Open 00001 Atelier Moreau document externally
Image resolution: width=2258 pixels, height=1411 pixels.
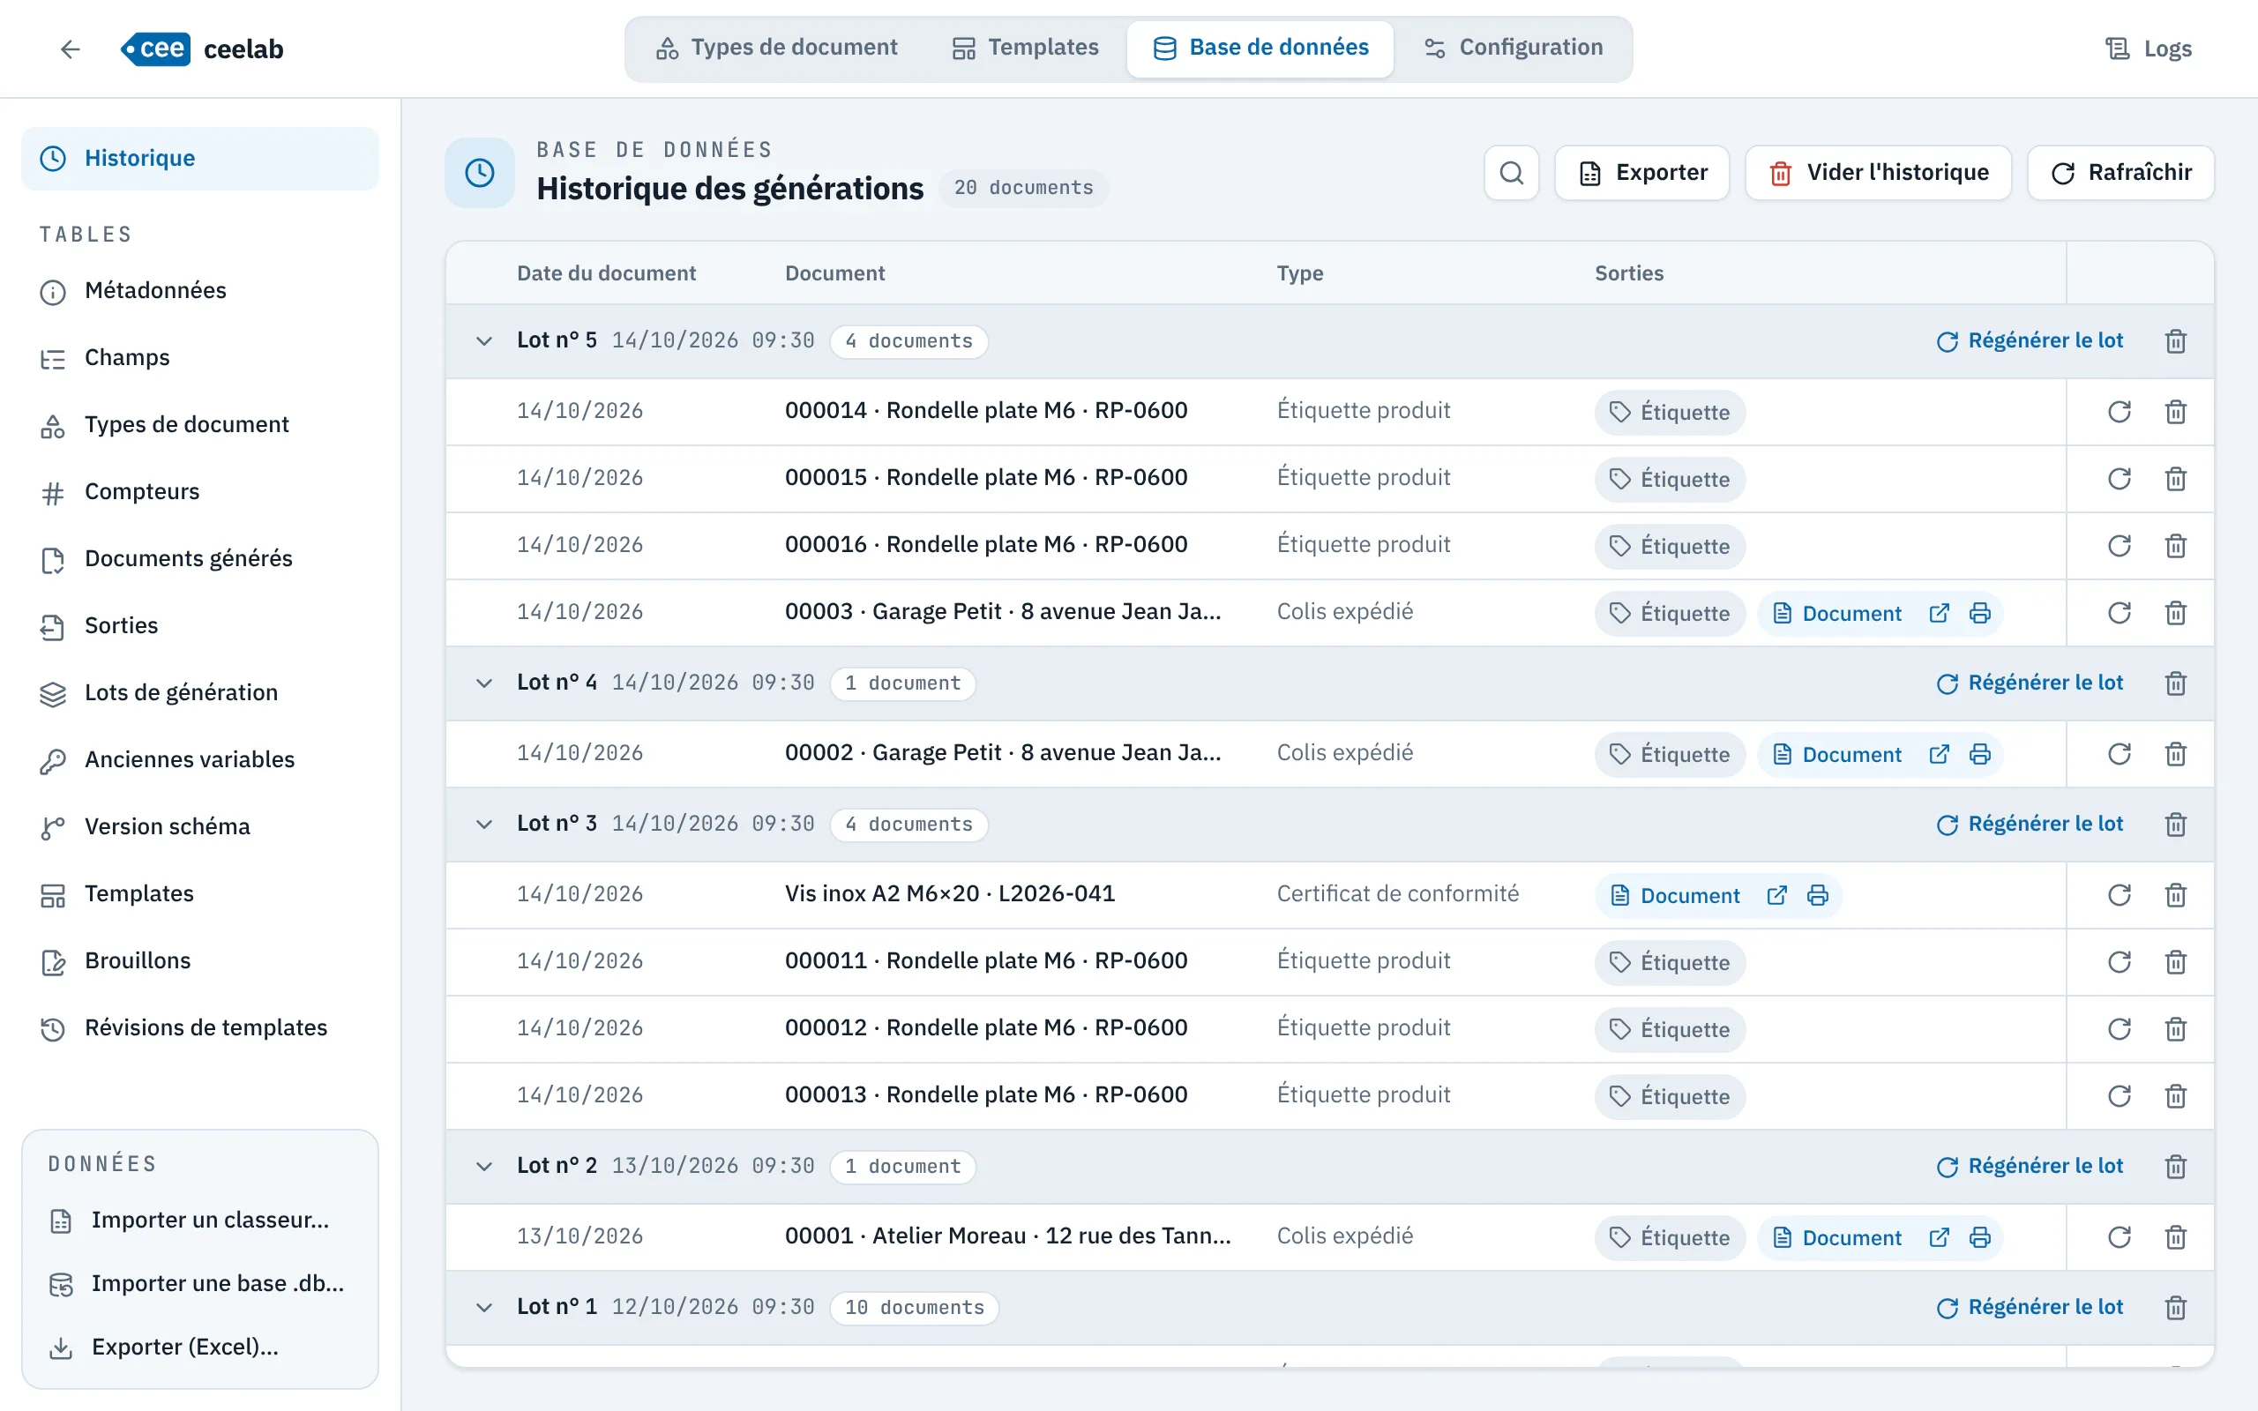tap(1939, 1237)
